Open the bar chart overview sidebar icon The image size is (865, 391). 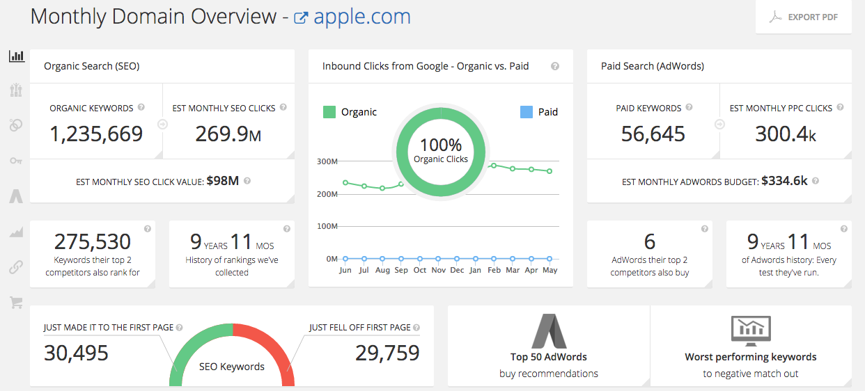[x=16, y=56]
